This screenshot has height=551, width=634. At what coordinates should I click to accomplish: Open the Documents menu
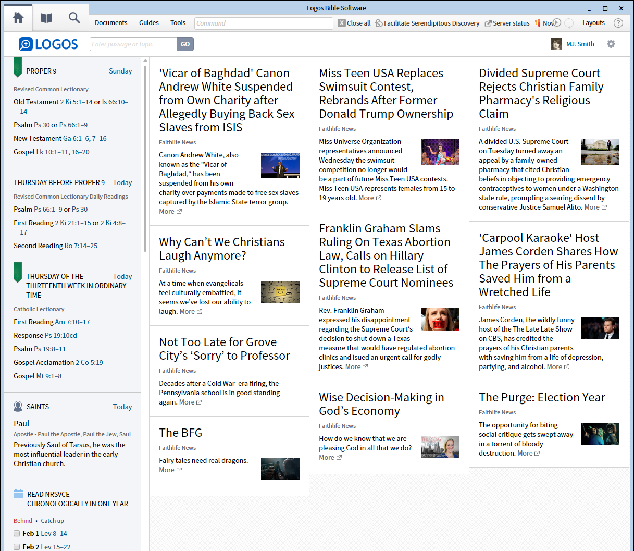point(111,23)
